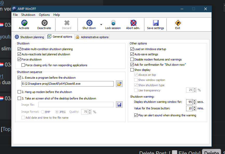The width and height of the screenshot is (225, 154).
Task: Click the warning window seconds field
Action: click(189, 102)
